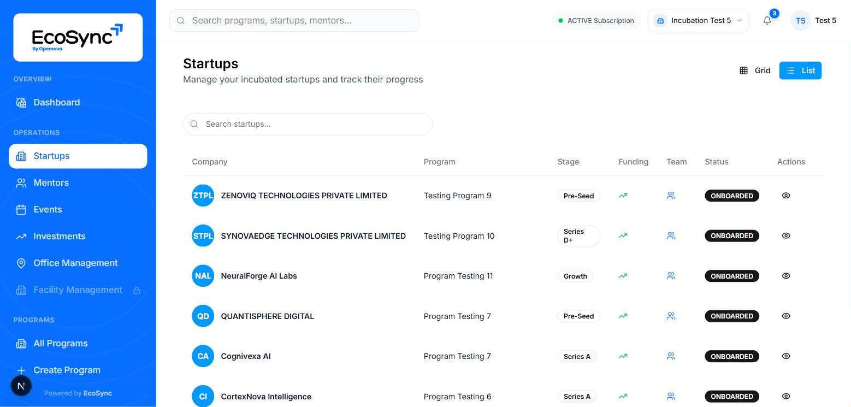Click the ZTPL company avatar

pos(203,196)
